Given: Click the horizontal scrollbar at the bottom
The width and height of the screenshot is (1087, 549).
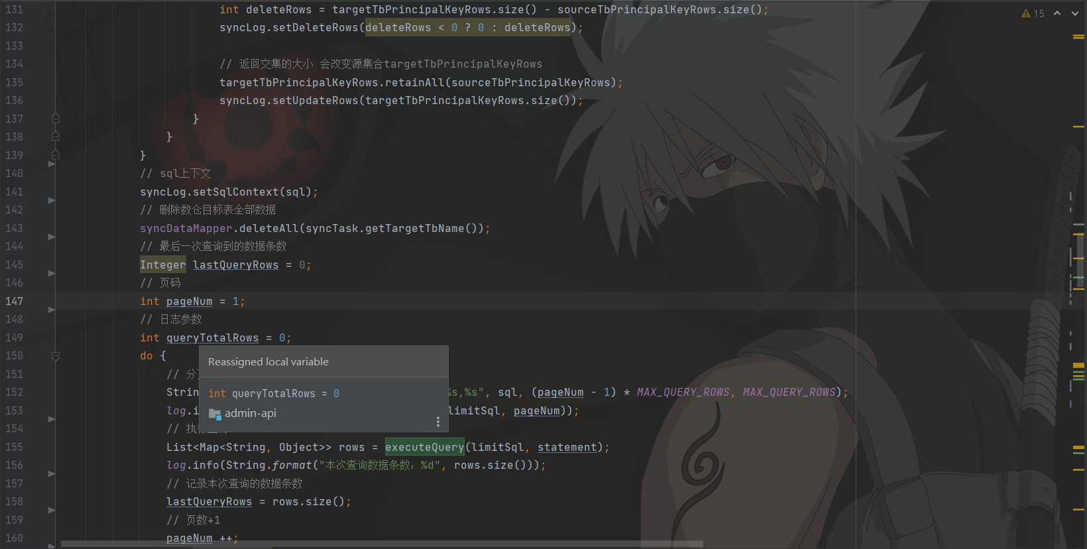Looking at the screenshot, I should tap(382, 544).
